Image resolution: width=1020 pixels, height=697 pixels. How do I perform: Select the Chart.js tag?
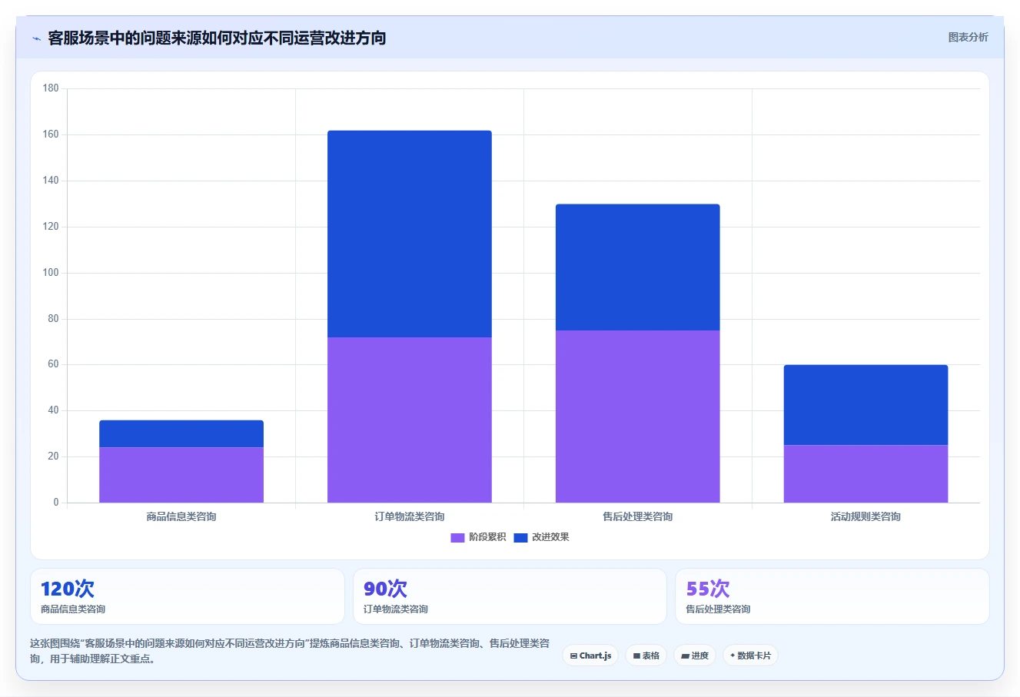[x=590, y=656]
